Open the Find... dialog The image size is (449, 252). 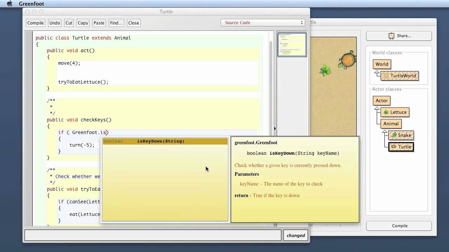click(116, 23)
